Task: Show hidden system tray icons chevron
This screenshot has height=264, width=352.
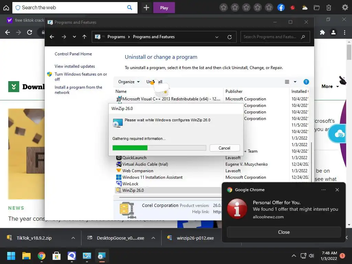Action: [x=294, y=256]
